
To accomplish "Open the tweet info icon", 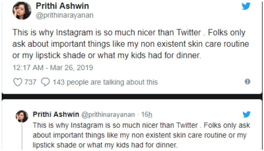I will click(247, 82).
